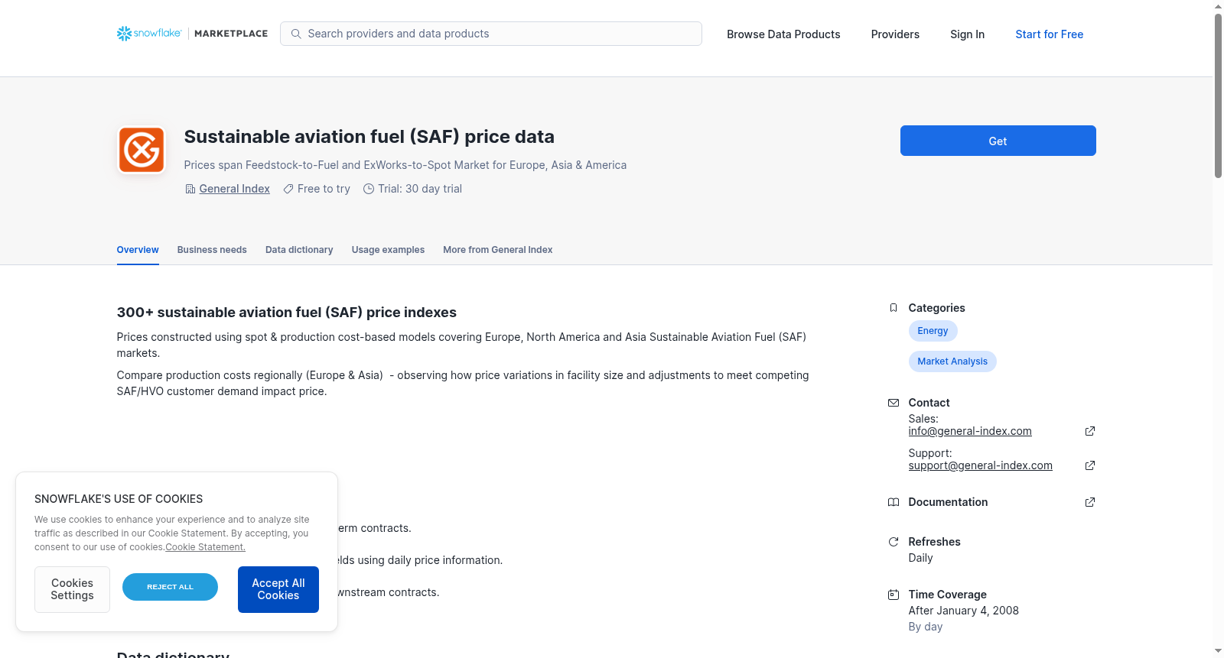This screenshot has height=658, width=1224.
Task: Click the 'After January 4, 2008' text
Action: 964,611
